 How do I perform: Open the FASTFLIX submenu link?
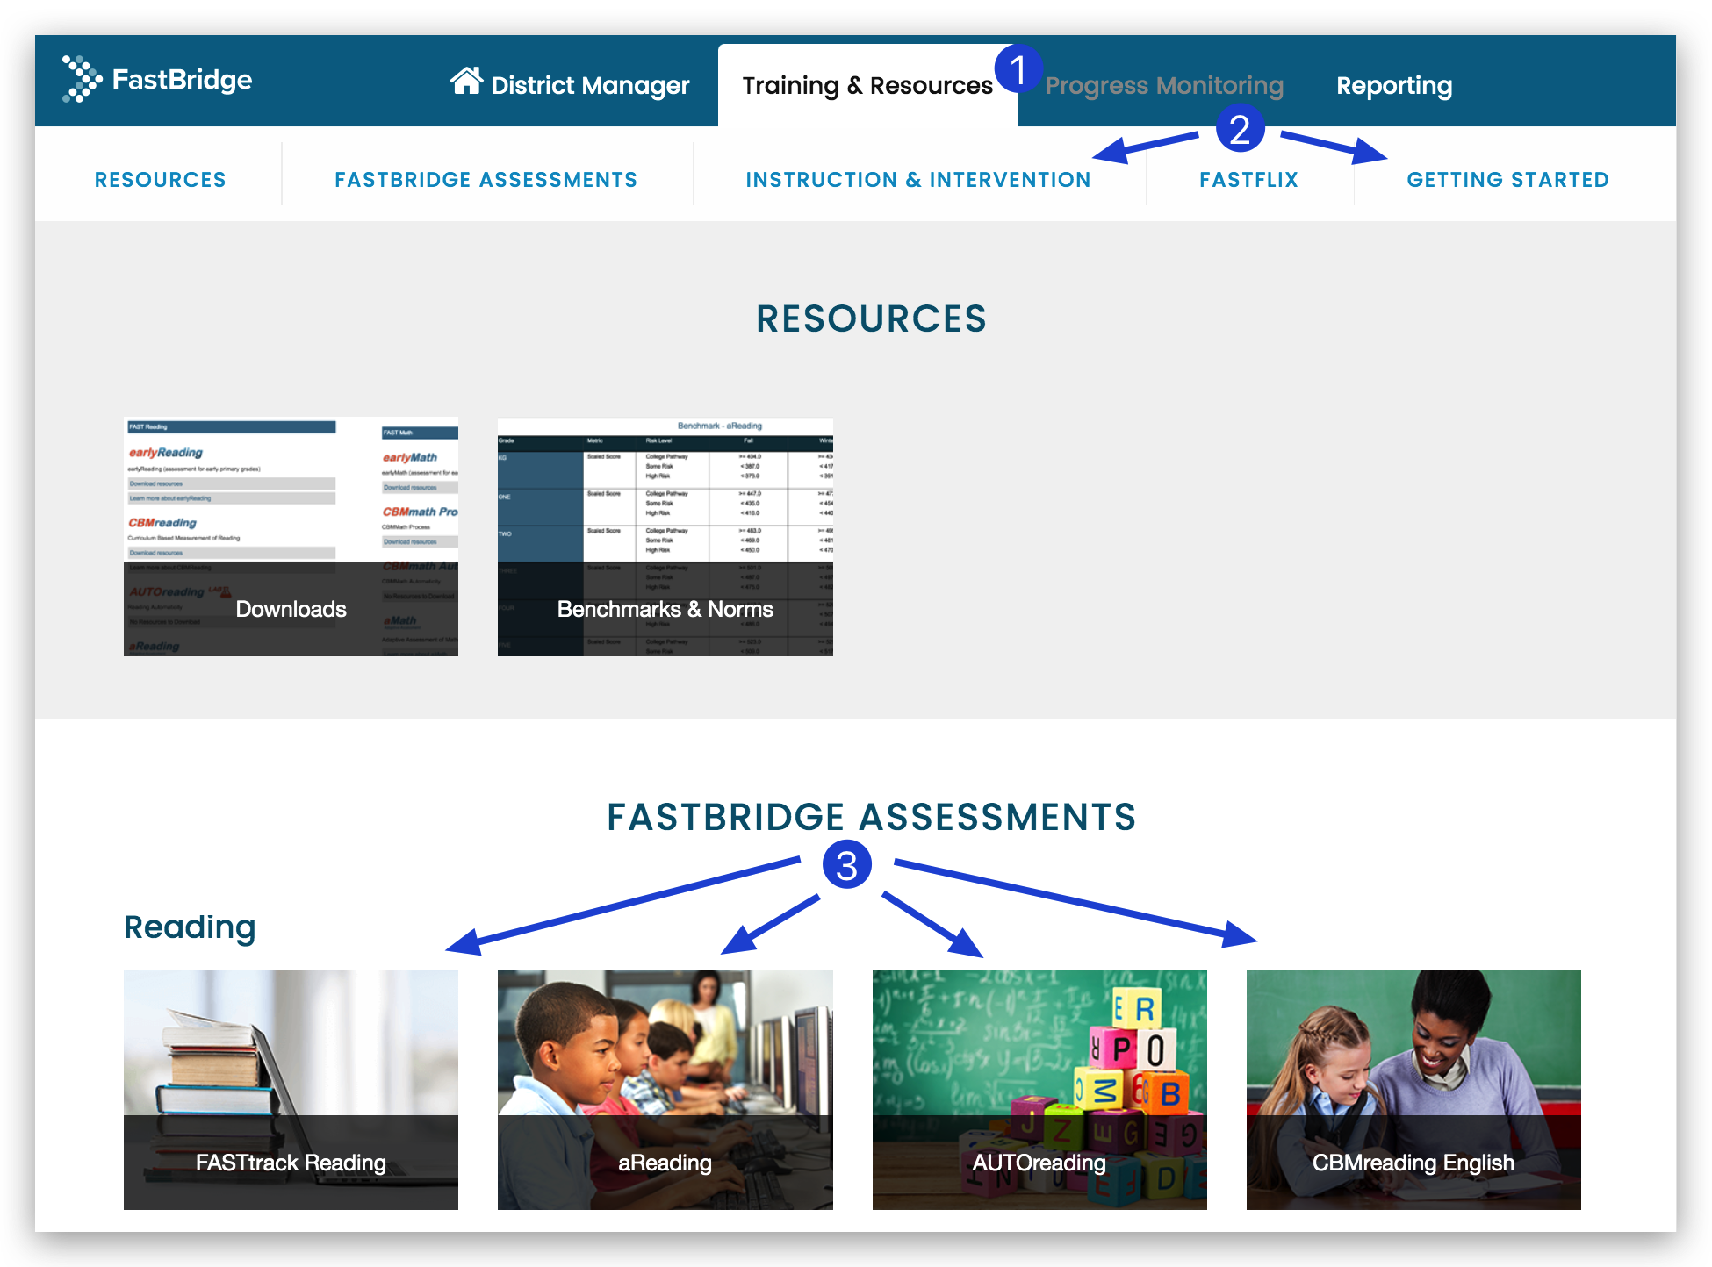[x=1249, y=180]
